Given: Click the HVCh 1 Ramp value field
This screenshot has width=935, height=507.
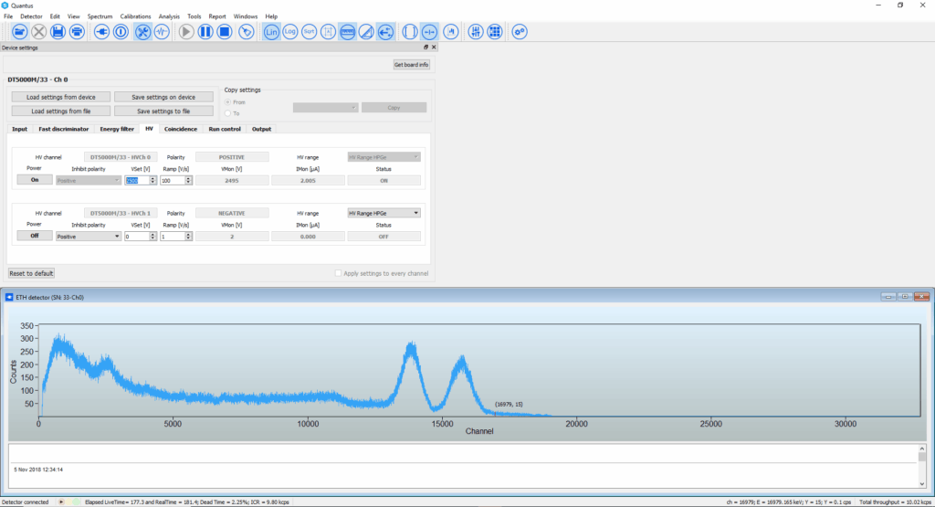Looking at the screenshot, I should (x=173, y=237).
